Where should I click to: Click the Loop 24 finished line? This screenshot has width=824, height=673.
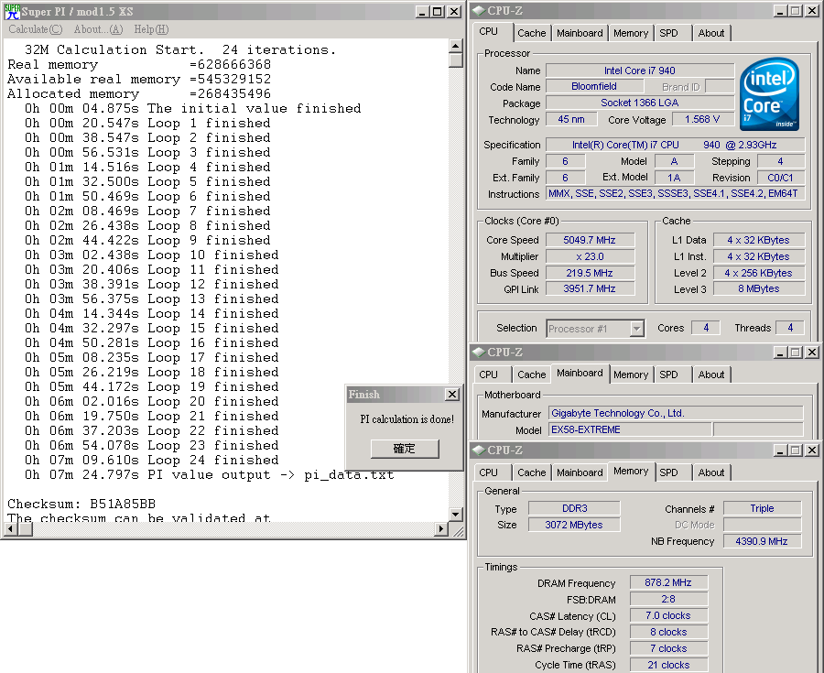pyautogui.click(x=152, y=461)
